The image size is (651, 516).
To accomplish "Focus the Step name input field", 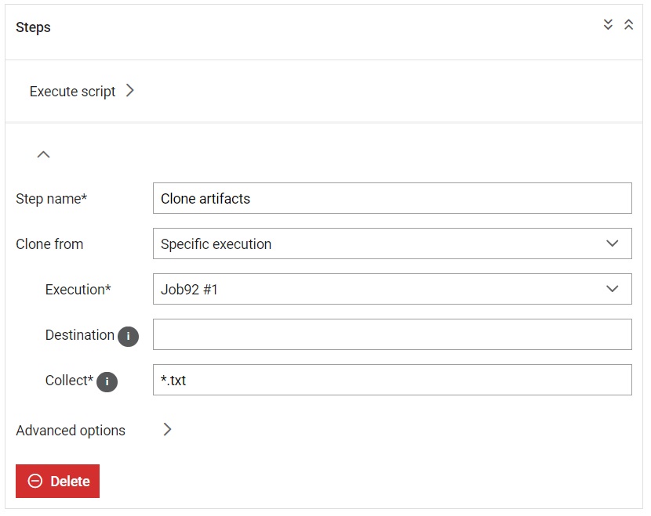I will 392,198.
